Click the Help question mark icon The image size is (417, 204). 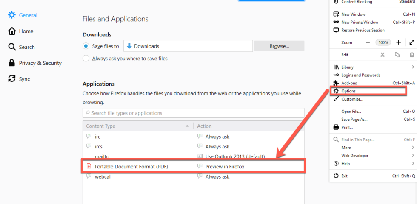tap(336, 164)
